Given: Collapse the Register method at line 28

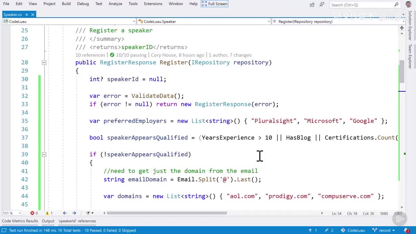Looking at the screenshot, I should pyautogui.click(x=44, y=62).
